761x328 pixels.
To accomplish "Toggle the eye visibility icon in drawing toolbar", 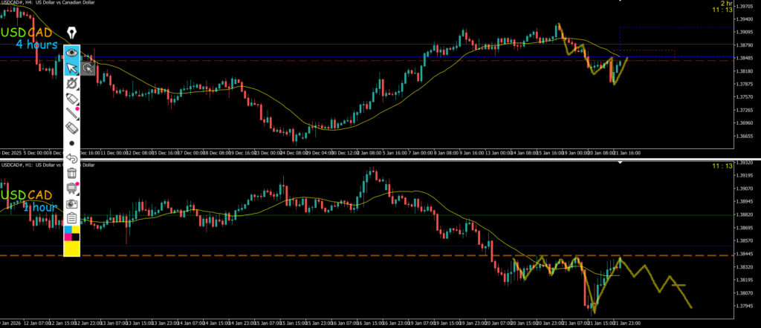I will pyautogui.click(x=72, y=53).
